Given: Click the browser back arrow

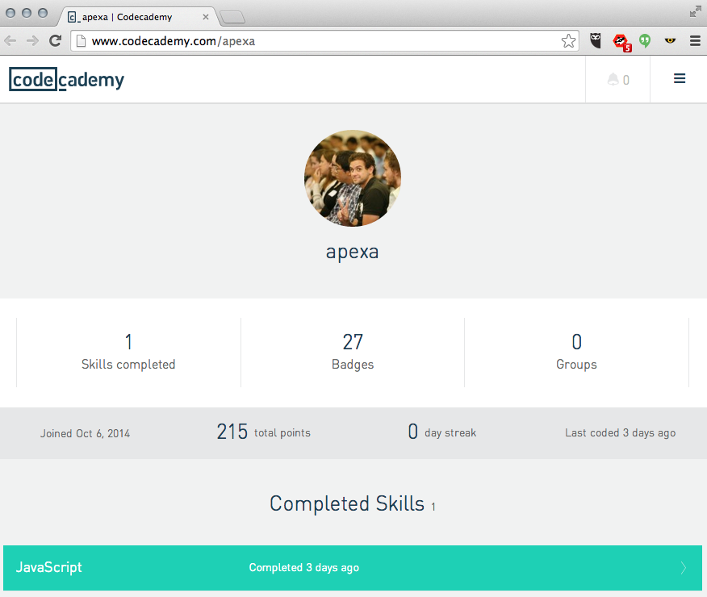Looking at the screenshot, I should [x=10, y=41].
